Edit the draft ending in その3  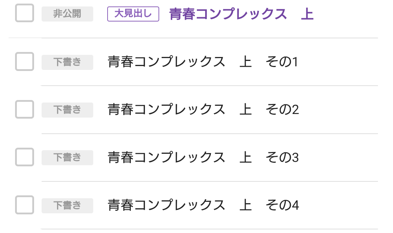203,158
